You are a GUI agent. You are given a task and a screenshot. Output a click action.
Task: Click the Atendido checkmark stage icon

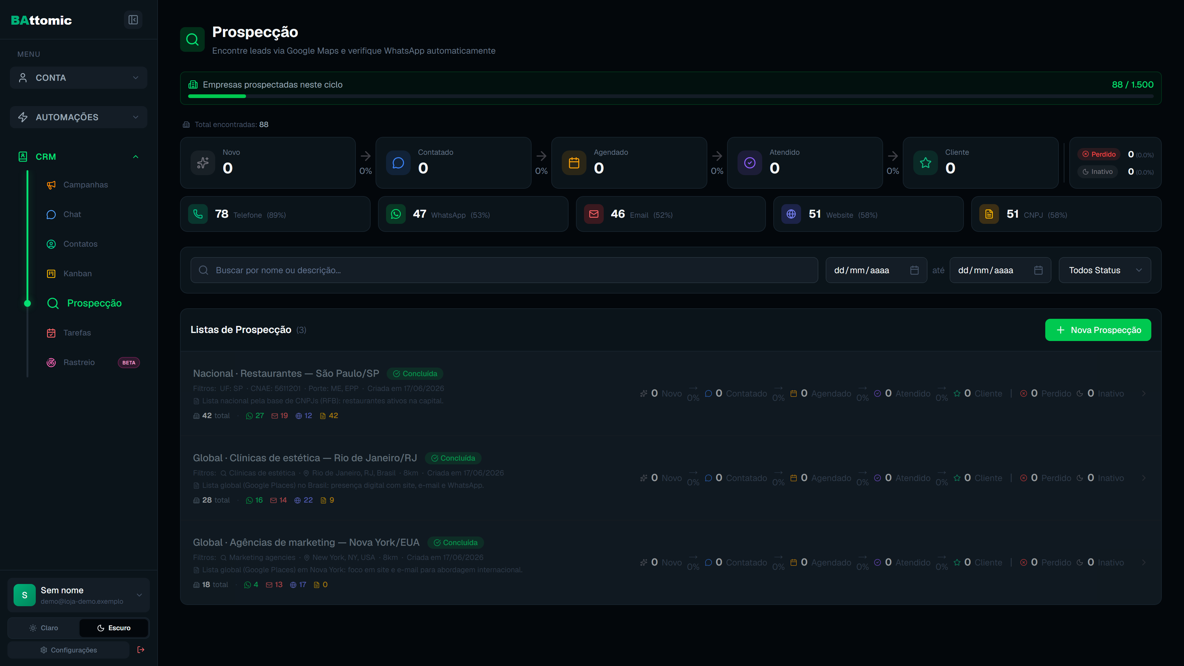click(750, 163)
